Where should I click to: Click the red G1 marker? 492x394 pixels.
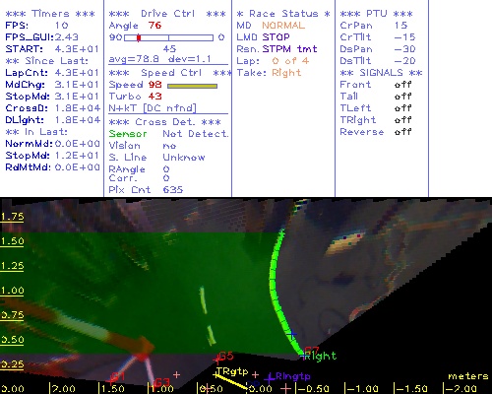pos(117,376)
